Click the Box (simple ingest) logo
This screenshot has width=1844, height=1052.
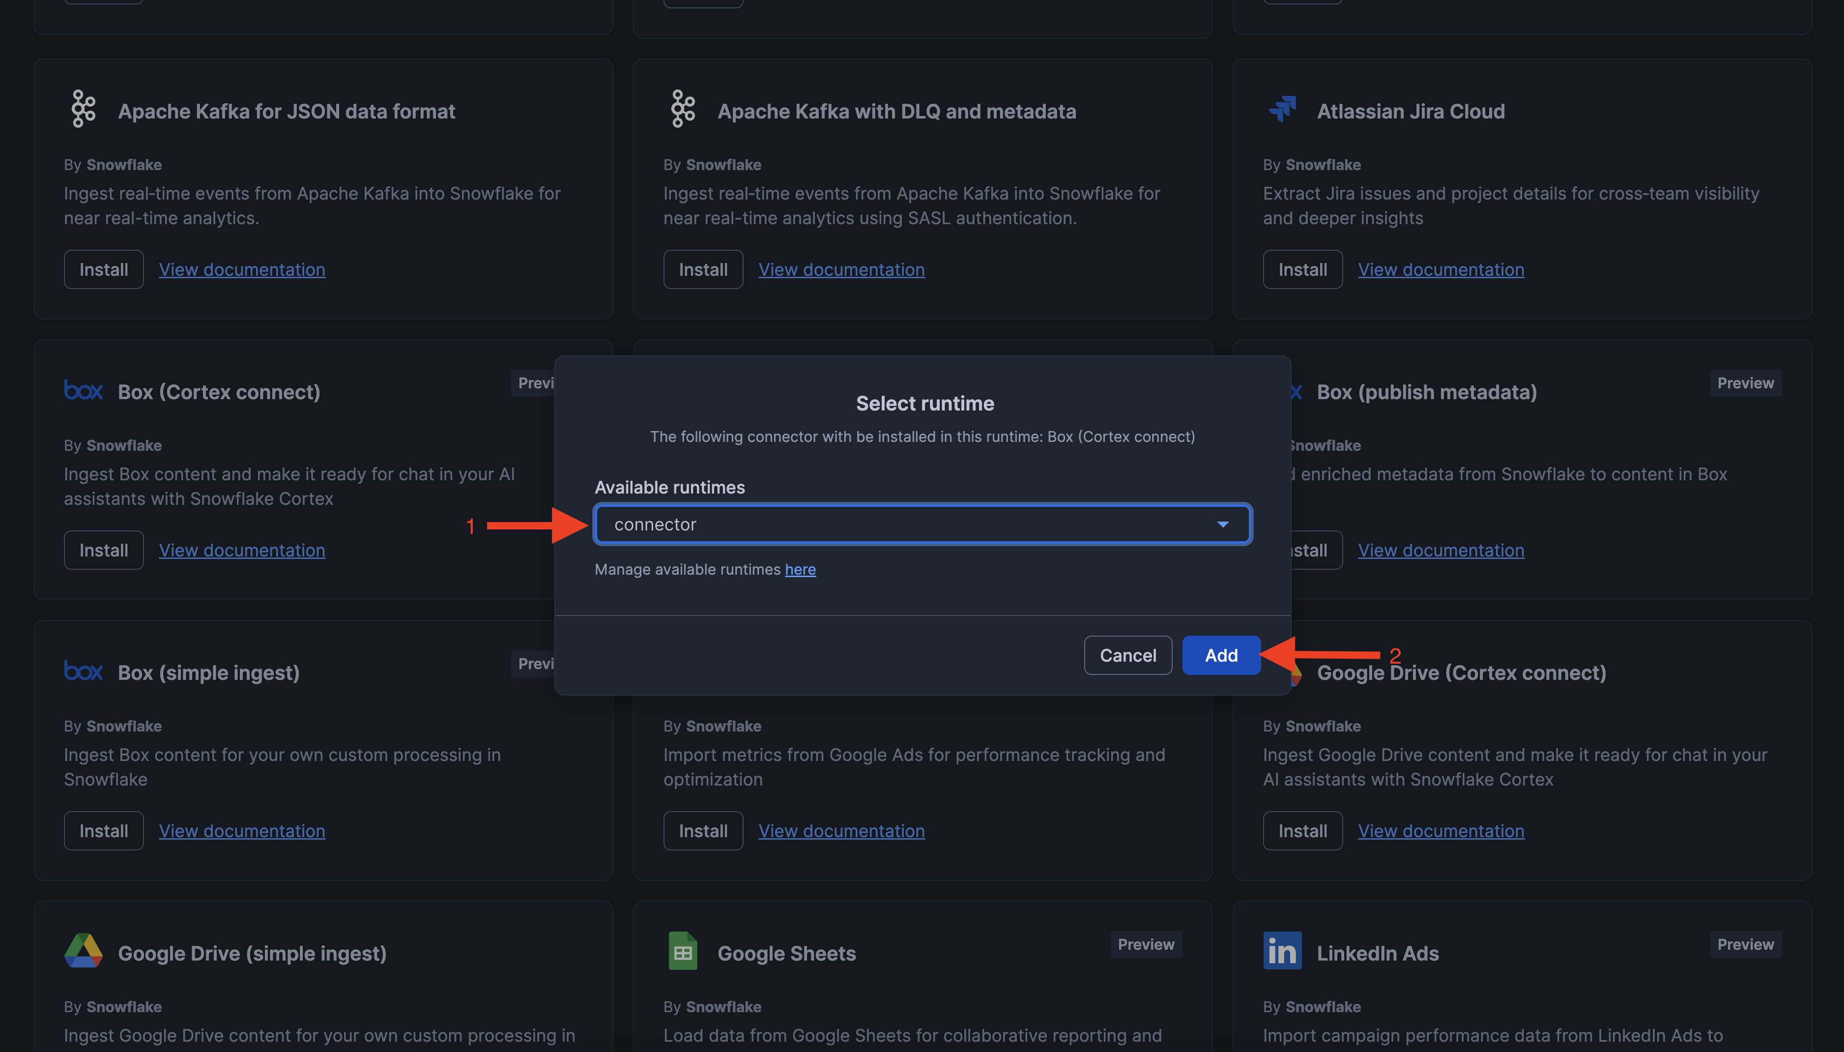tap(83, 671)
